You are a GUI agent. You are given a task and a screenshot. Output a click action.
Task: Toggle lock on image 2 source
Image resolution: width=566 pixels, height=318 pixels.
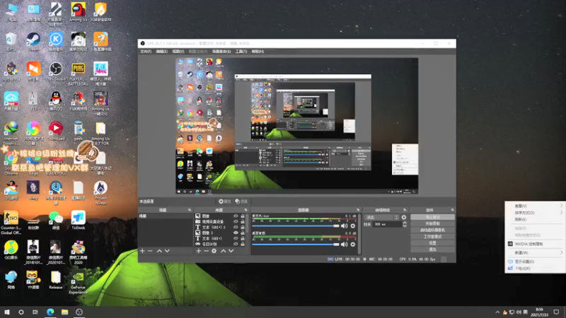[x=243, y=232]
